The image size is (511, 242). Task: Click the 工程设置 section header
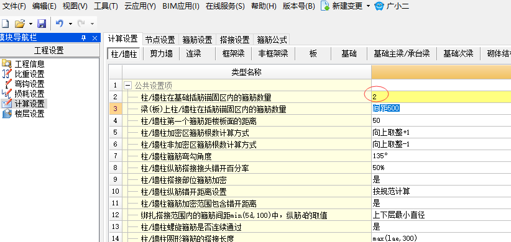(x=49, y=50)
